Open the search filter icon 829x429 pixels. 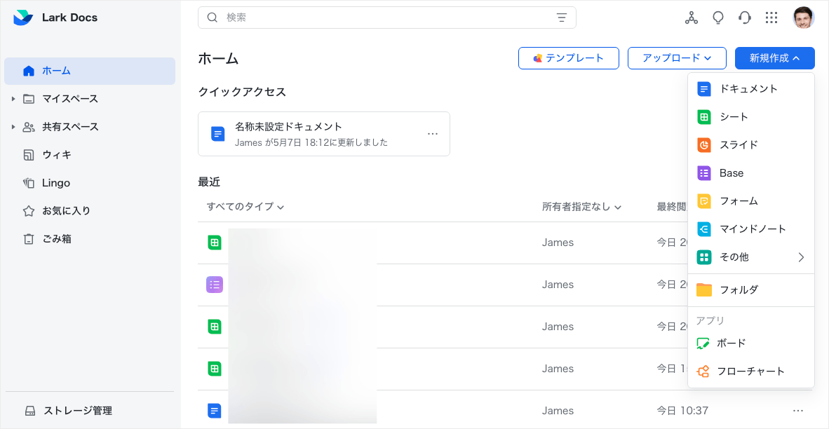[x=562, y=18]
